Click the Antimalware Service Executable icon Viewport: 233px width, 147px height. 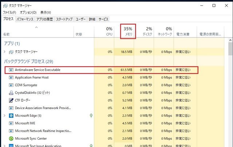coord(11,70)
